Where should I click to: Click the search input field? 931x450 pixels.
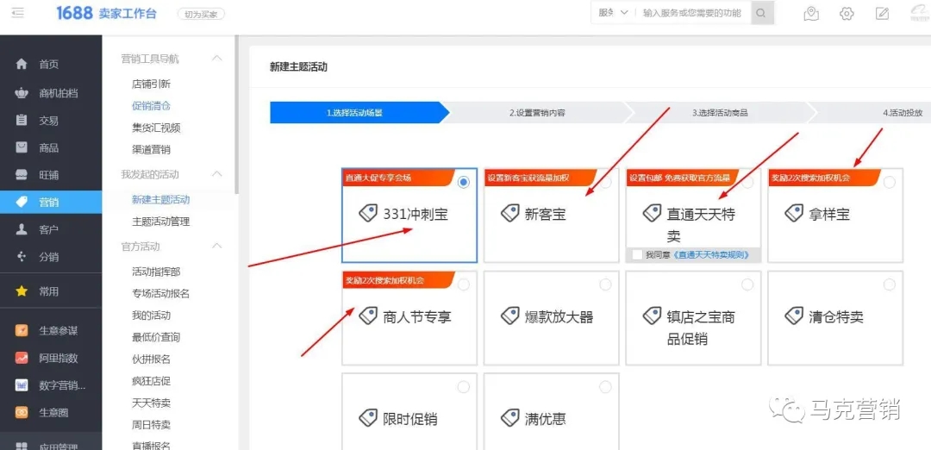(x=691, y=13)
